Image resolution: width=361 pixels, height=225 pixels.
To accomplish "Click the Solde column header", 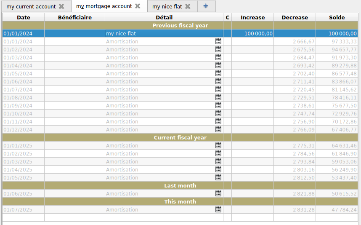I will click(337, 17).
